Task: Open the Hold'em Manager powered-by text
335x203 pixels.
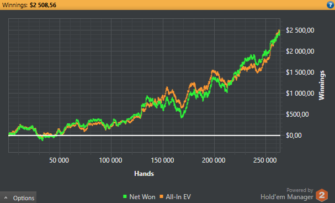Action: coord(287,194)
